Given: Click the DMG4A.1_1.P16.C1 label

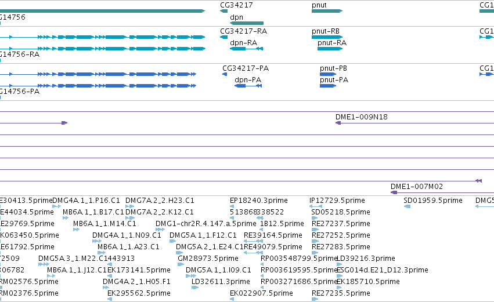Looking at the screenshot, I should [86, 201].
